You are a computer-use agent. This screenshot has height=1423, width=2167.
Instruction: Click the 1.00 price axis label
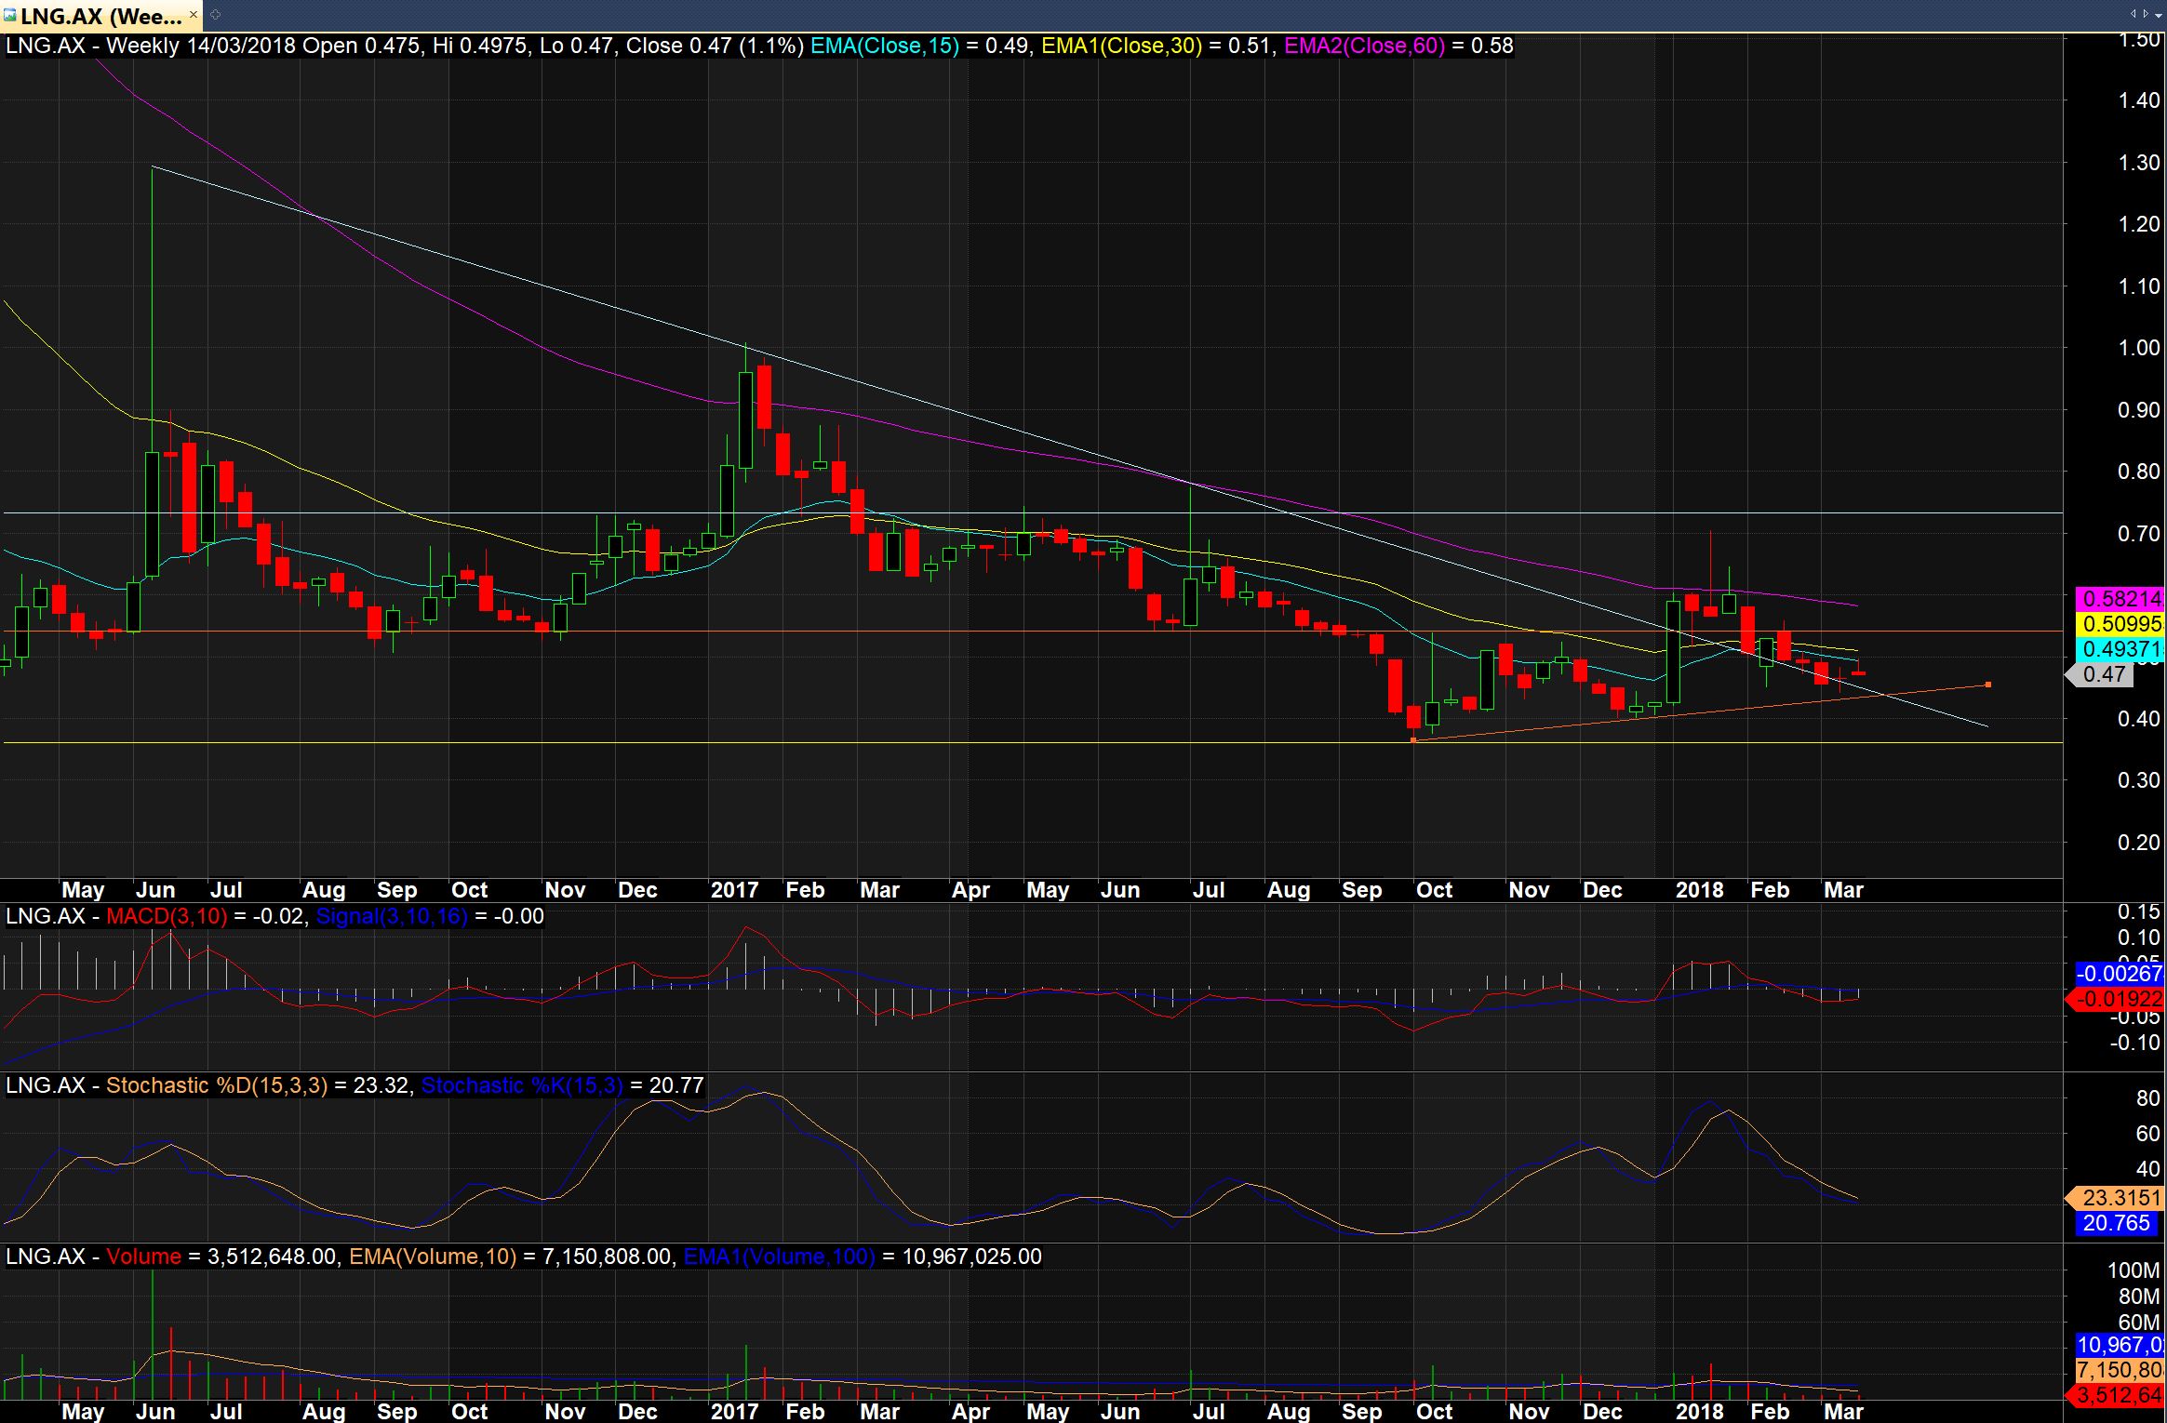[2139, 348]
